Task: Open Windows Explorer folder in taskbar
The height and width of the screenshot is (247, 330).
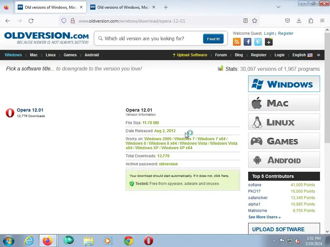Action: pyautogui.click(x=89, y=241)
